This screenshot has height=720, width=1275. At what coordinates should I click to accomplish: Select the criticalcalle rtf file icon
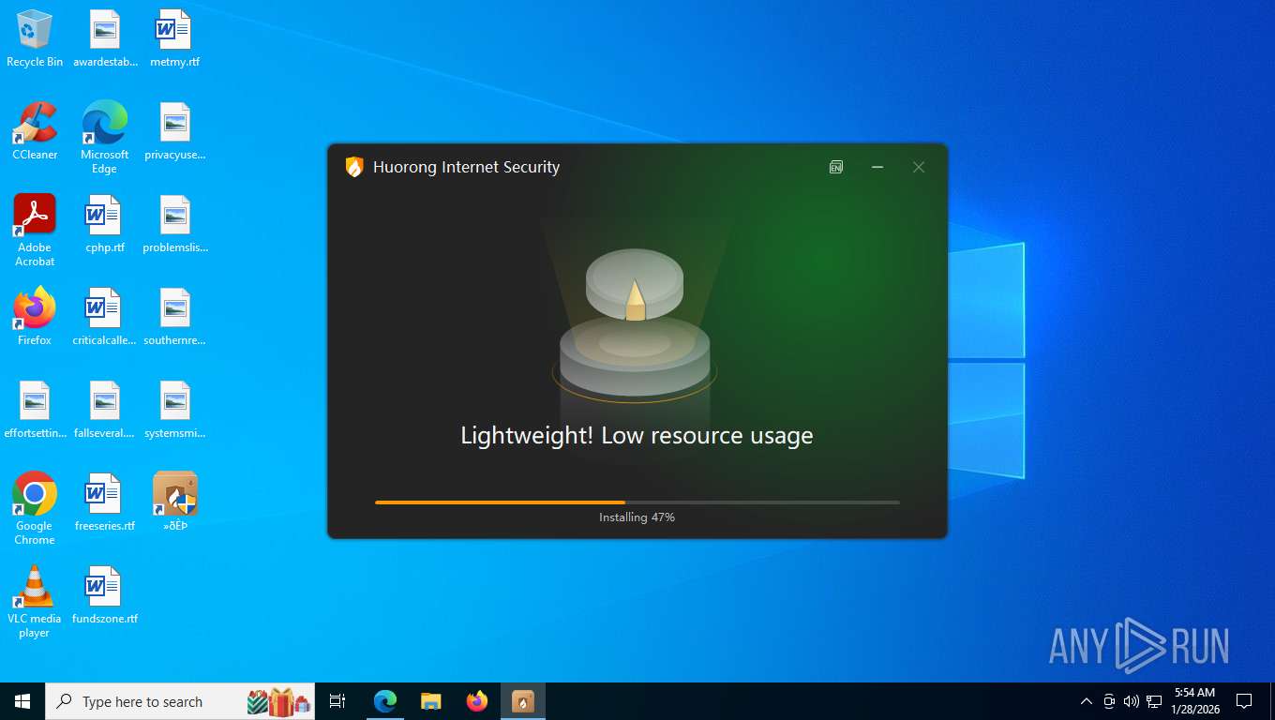[105, 317]
